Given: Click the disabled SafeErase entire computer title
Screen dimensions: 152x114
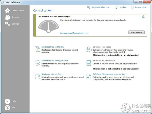Looking at the screenshot, I should click(104, 60).
